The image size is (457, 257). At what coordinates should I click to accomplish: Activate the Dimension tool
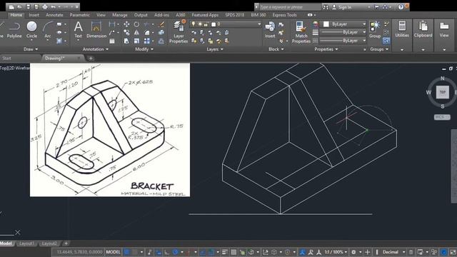tap(96, 30)
